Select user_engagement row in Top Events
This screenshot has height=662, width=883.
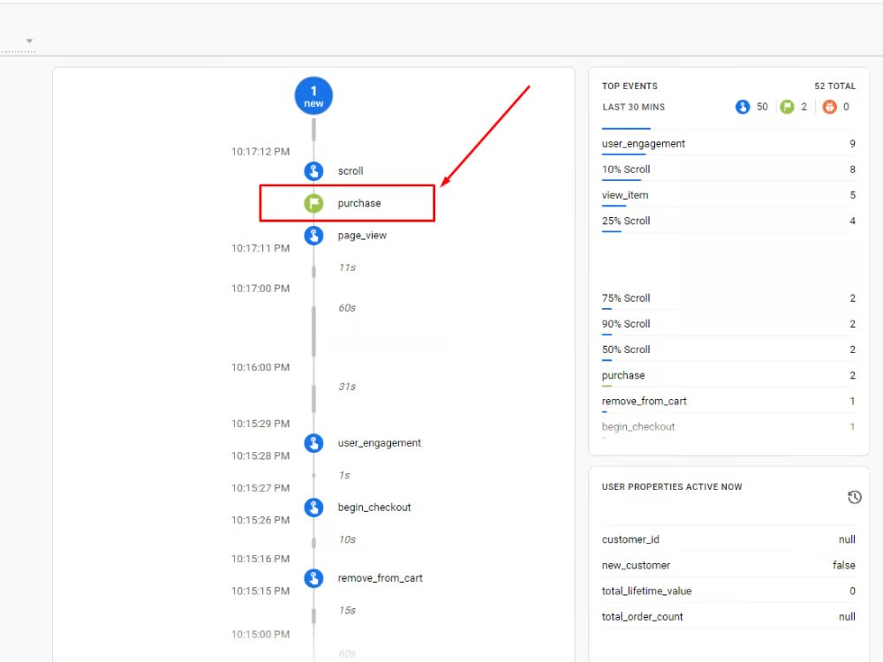[x=728, y=144]
